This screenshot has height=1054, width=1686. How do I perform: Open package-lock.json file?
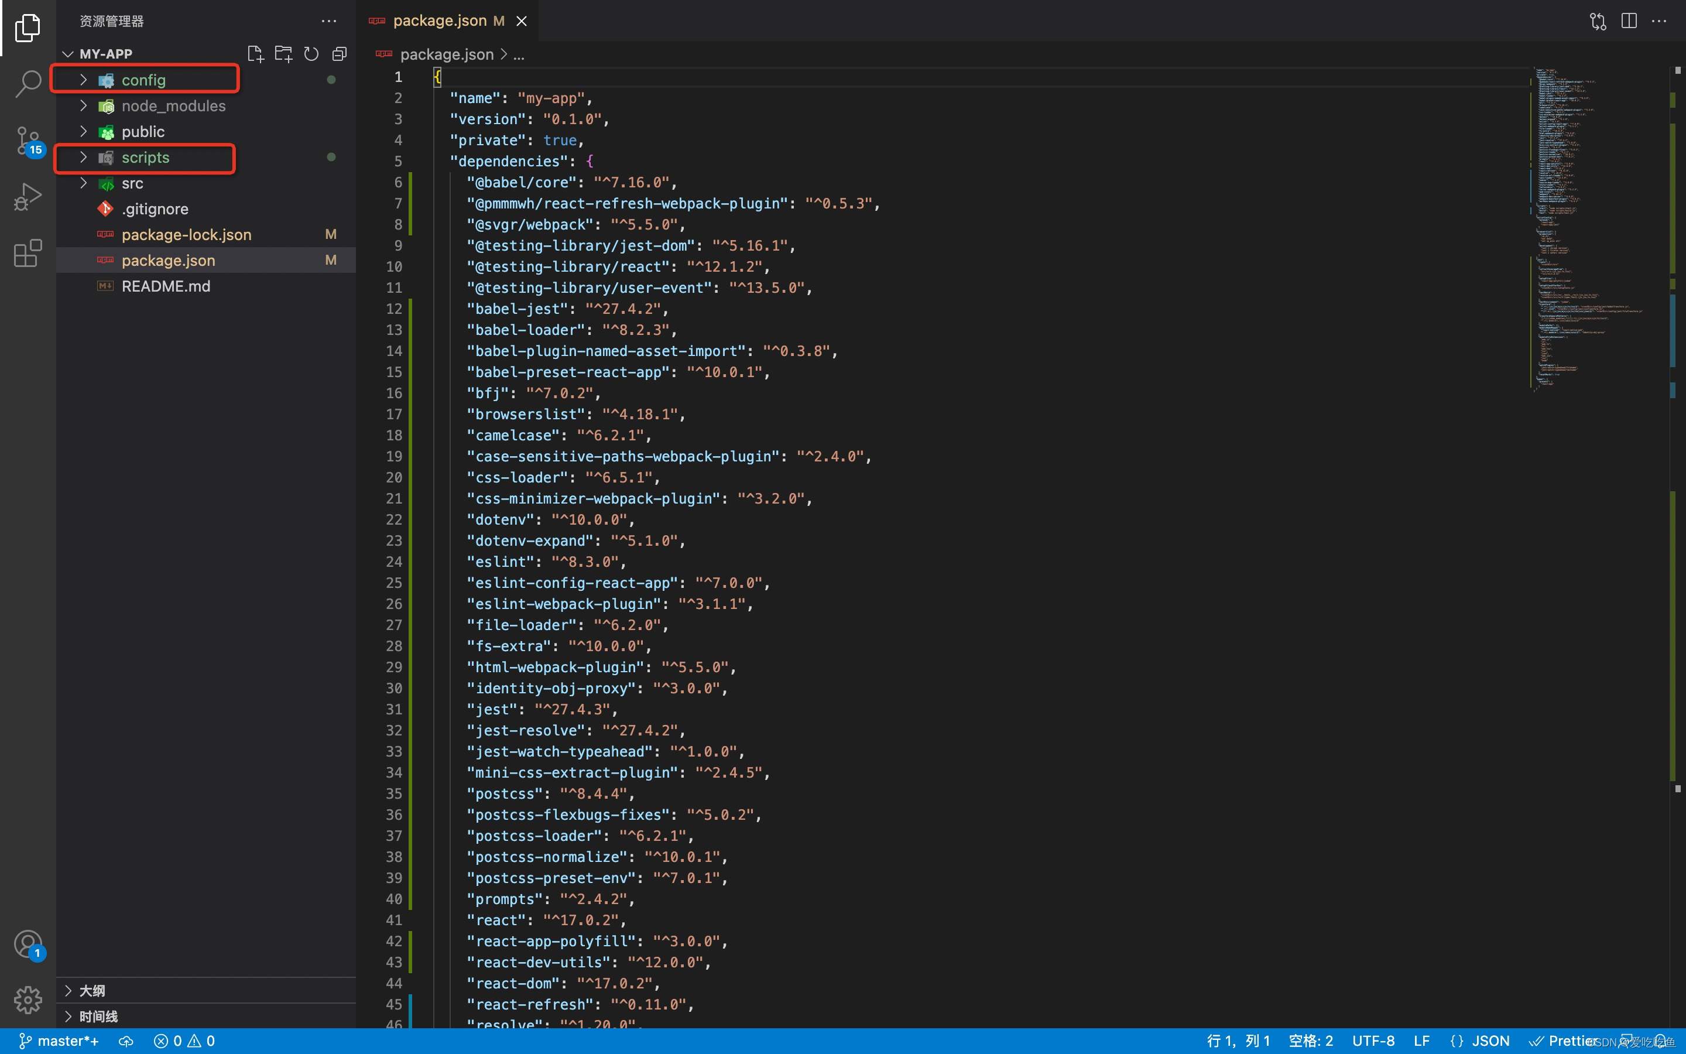pos(206,235)
